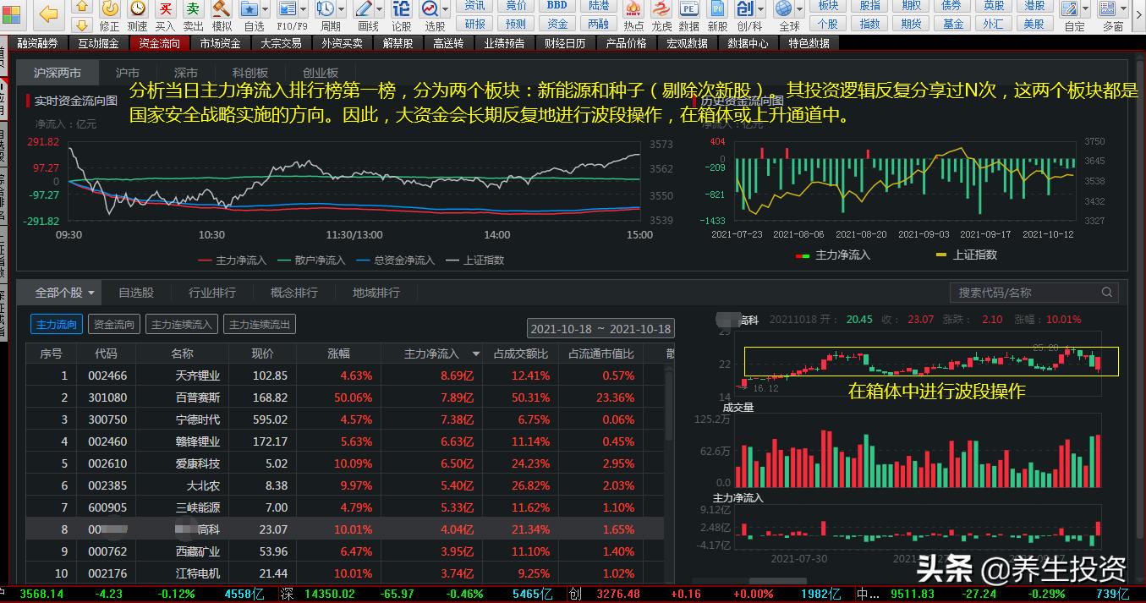1146x603 pixels.
Task: Click the 测速 speed-test clock icon
Action: pyautogui.click(x=136, y=11)
